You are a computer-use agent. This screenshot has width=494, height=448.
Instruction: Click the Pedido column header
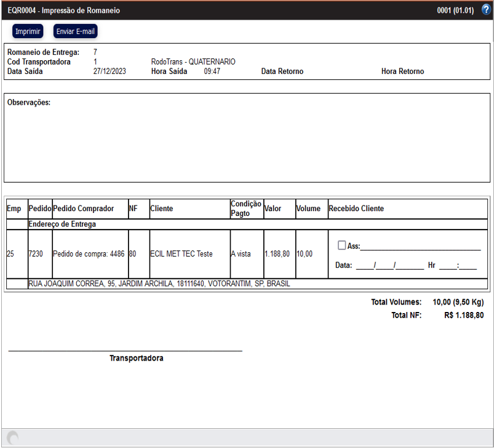click(x=40, y=209)
